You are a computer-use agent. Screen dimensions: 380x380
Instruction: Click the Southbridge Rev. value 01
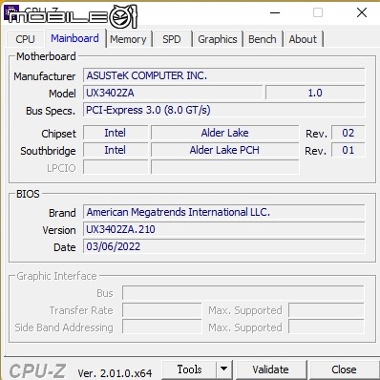[x=348, y=150]
